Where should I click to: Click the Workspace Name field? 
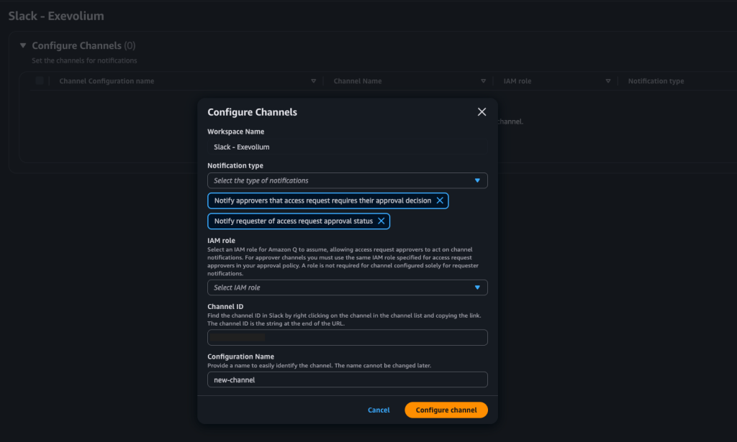(347, 147)
